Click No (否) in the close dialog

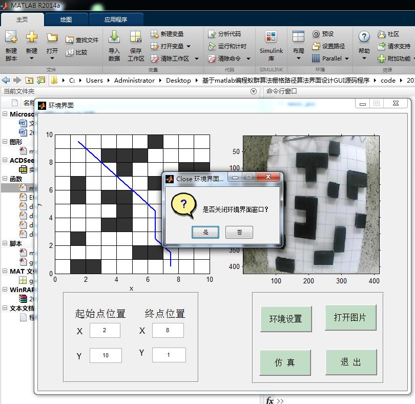click(x=239, y=232)
